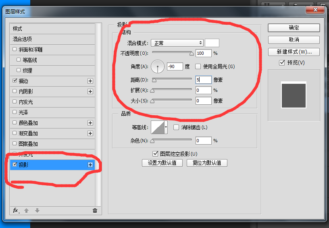Add another 描边 effect with its plus icon
The image size is (329, 228).
[90, 81]
